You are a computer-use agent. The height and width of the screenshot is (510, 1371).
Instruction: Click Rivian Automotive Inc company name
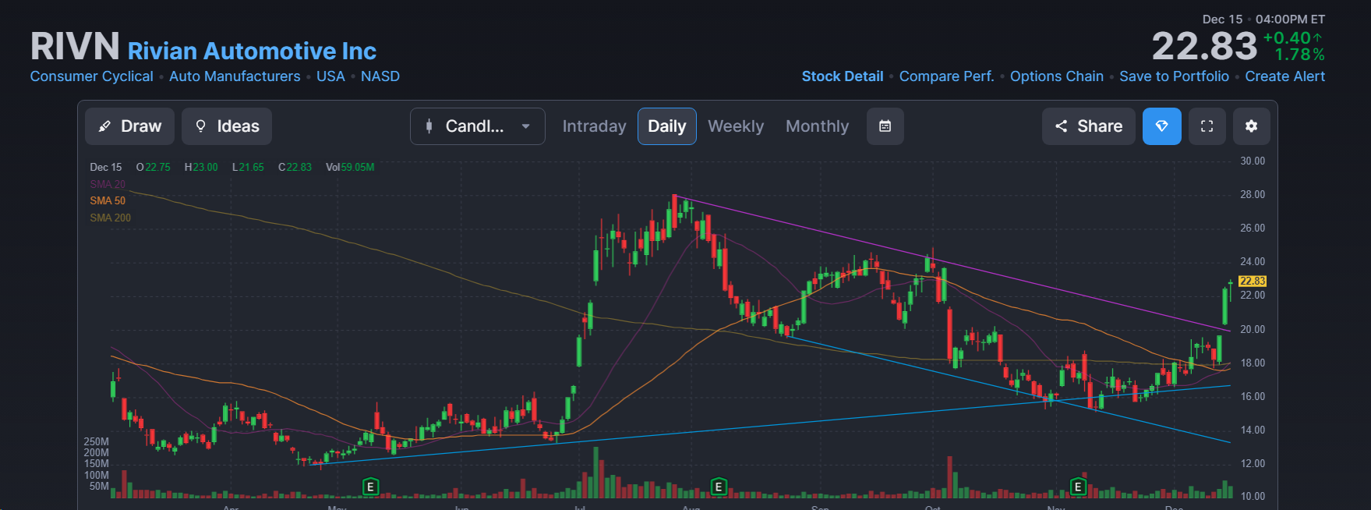[252, 51]
